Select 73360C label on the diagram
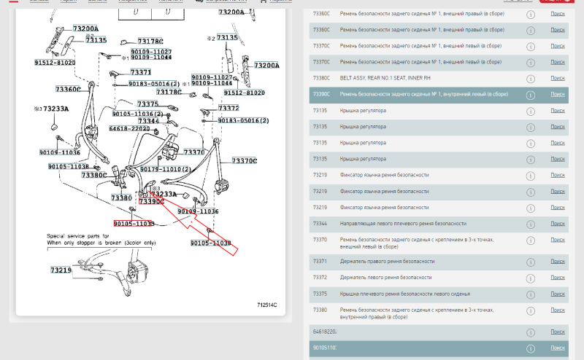This screenshot has height=360, width=584. click(x=67, y=89)
